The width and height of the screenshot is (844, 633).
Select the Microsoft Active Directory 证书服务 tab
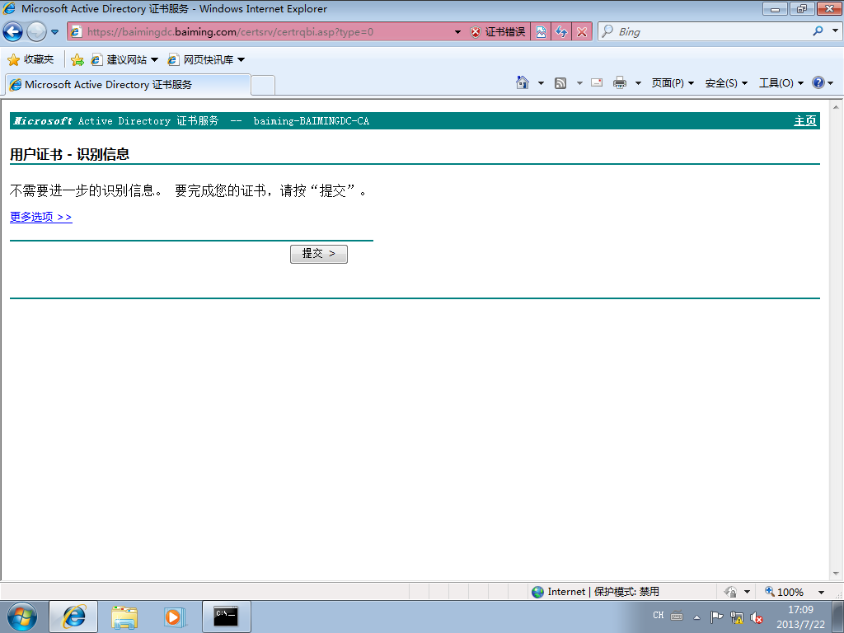(128, 85)
